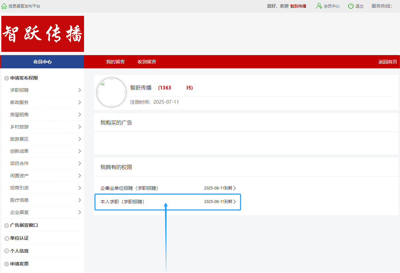Expand 招商引资 chevron in sidebar
The height and width of the screenshot is (273, 400).
79,188
